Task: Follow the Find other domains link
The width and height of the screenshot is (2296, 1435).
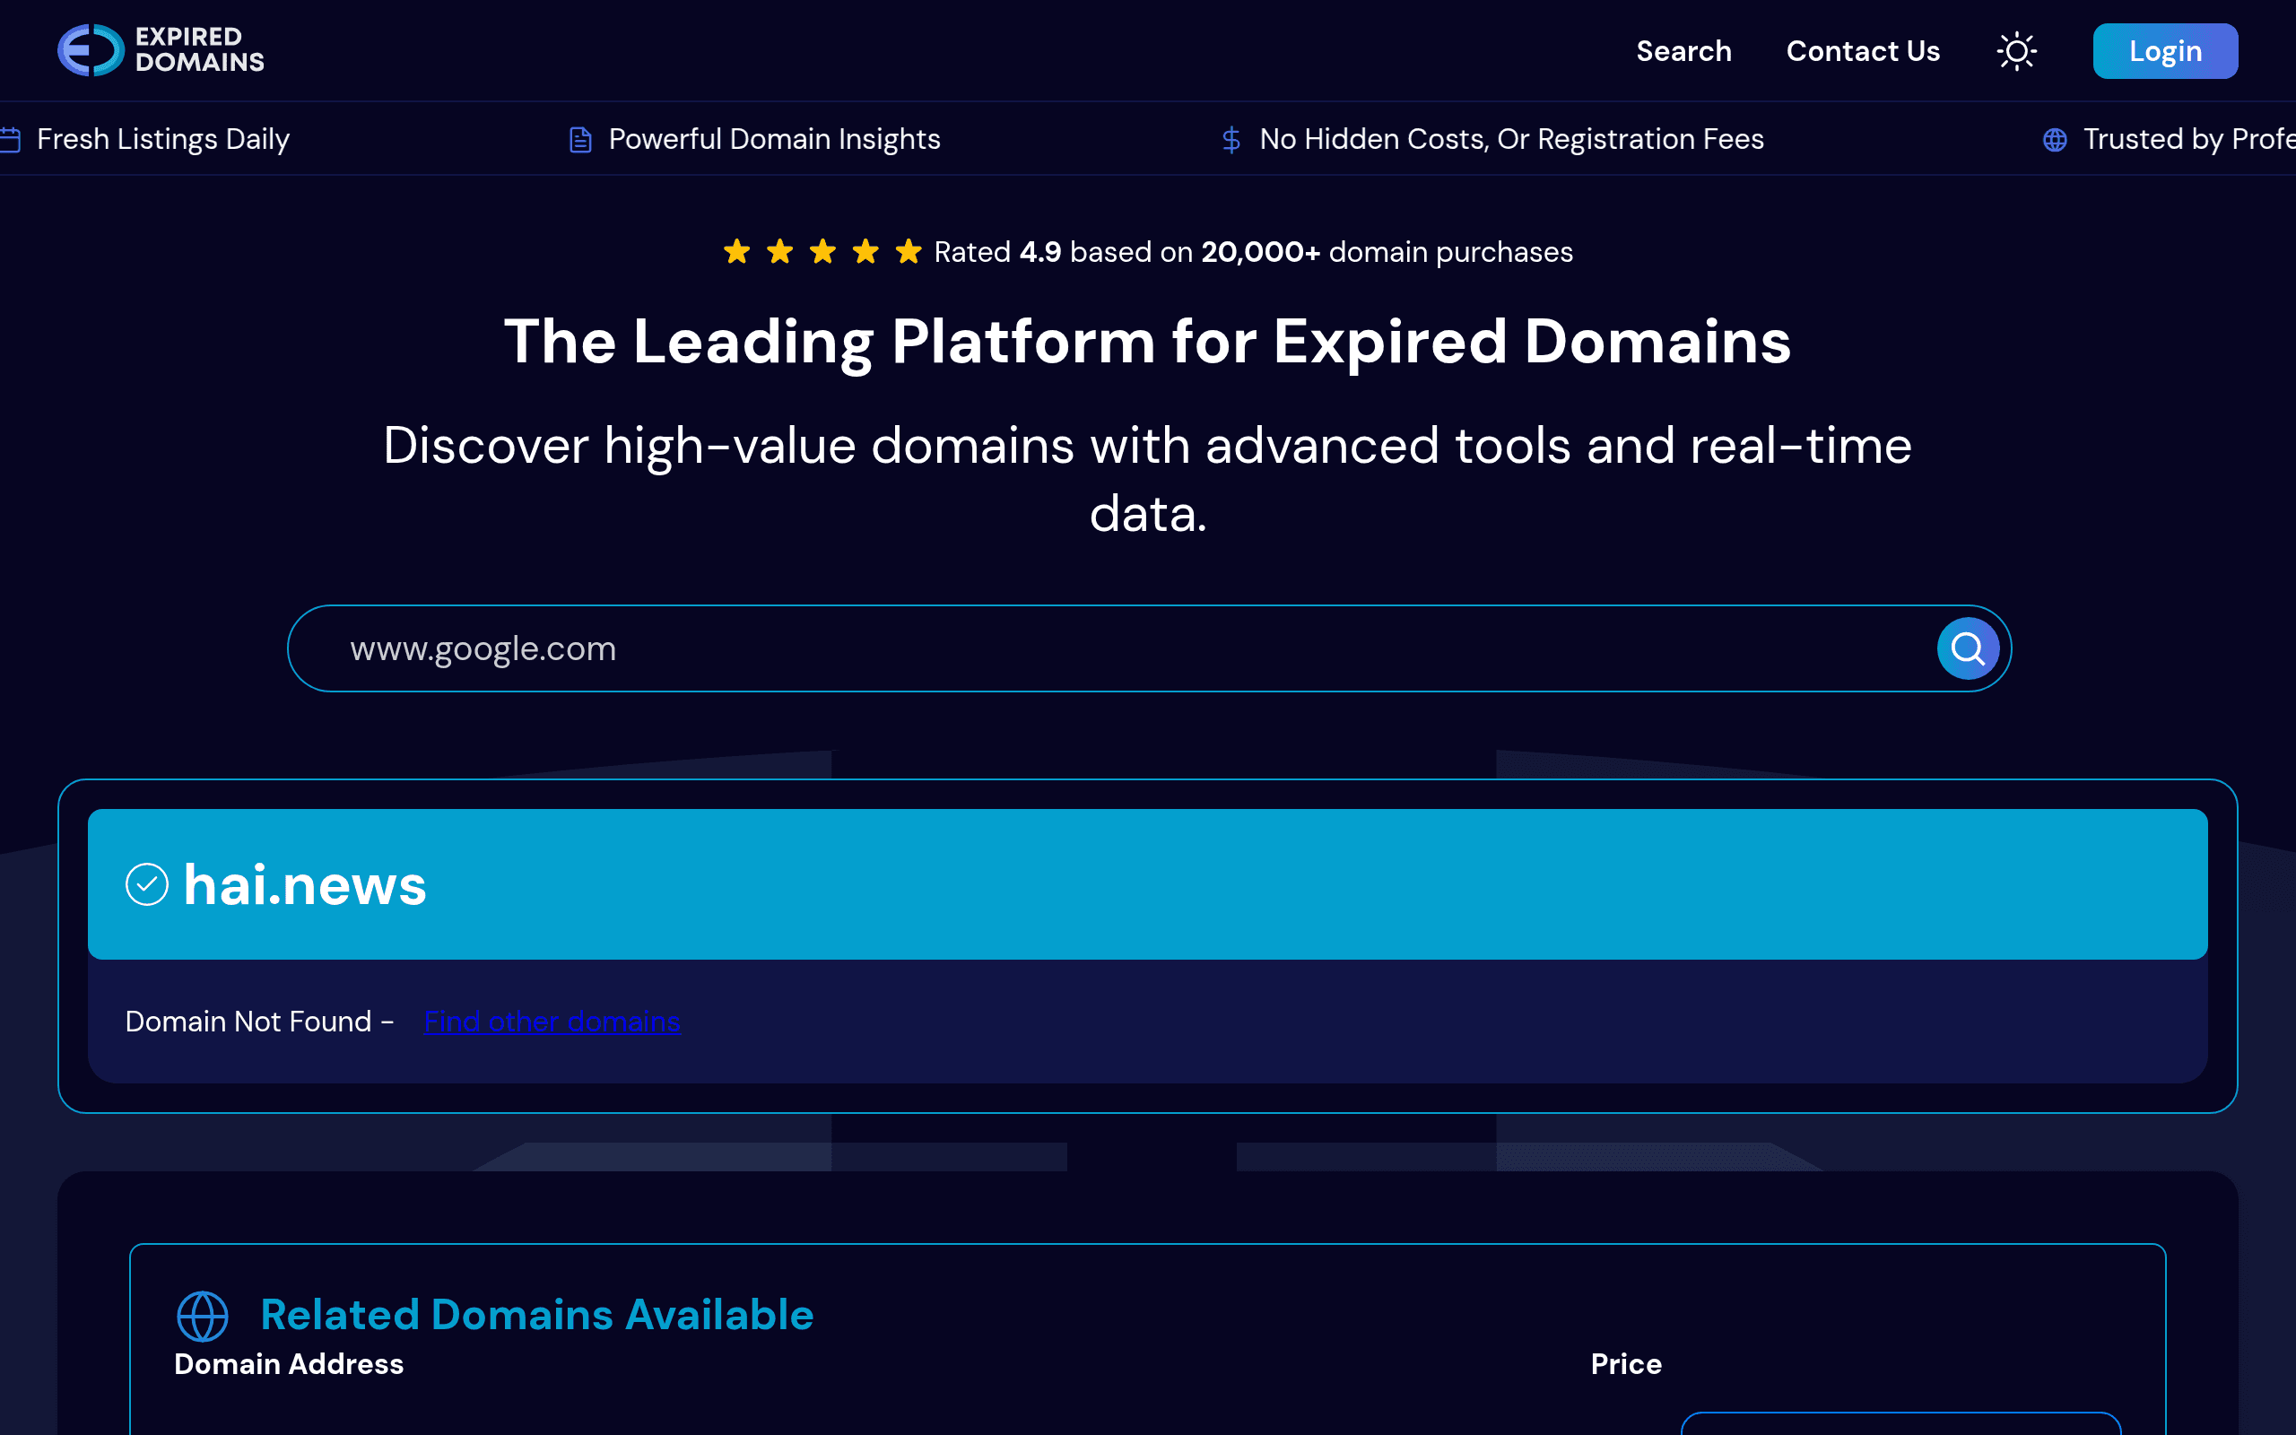Action: click(552, 1022)
